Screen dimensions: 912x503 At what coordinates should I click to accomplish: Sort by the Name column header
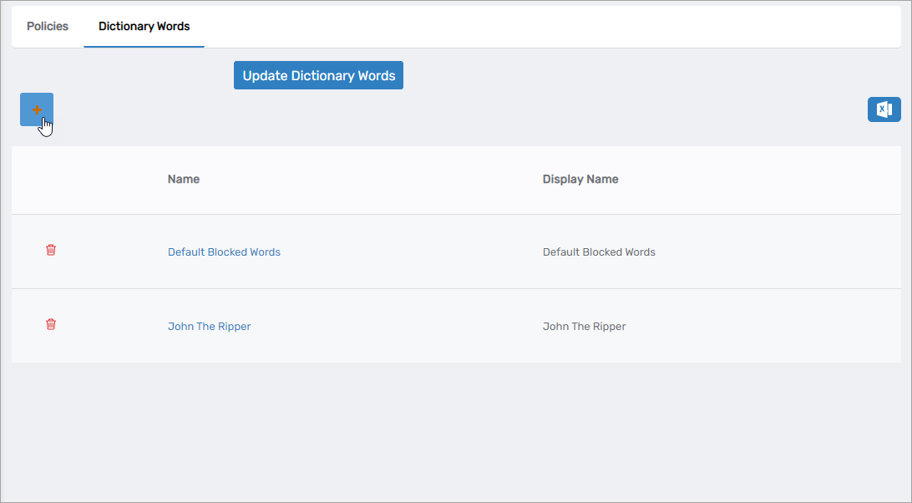(x=184, y=180)
